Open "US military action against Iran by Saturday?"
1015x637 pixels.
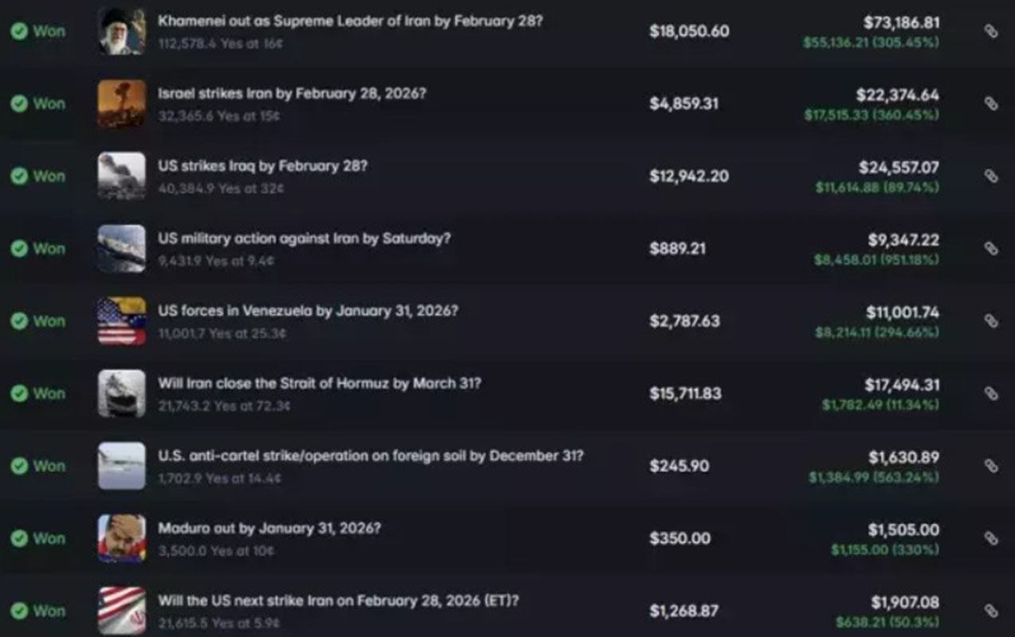point(304,239)
